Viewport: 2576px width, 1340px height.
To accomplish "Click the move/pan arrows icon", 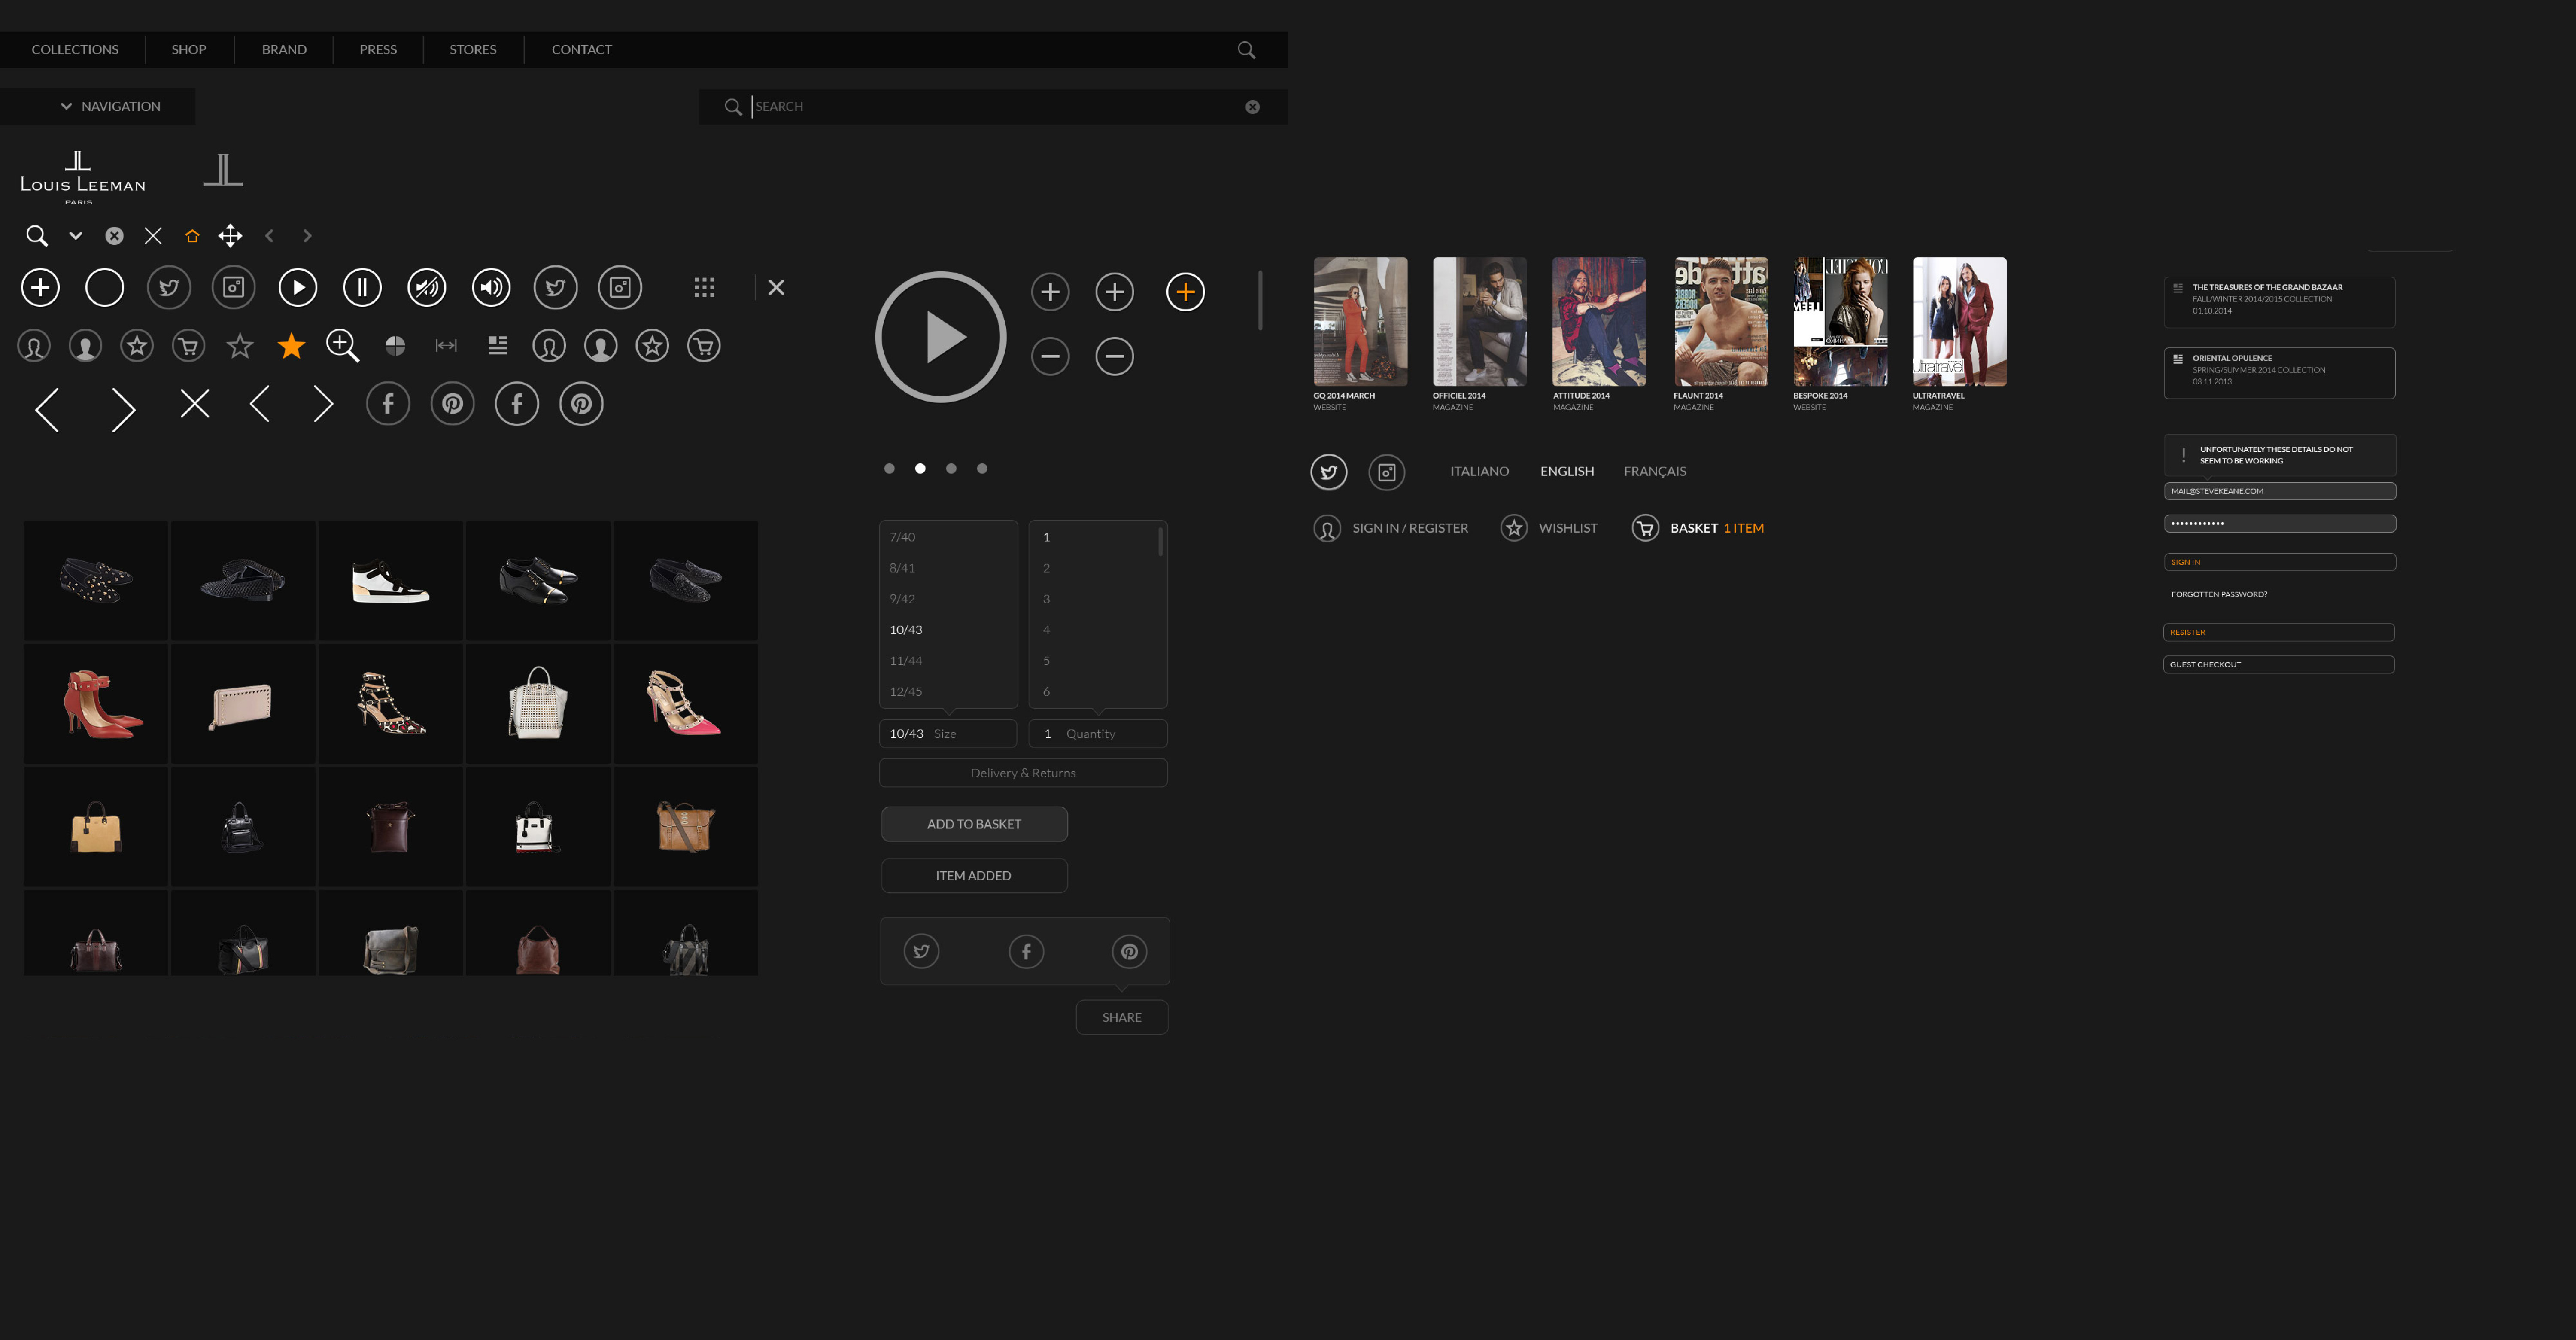I will point(230,236).
